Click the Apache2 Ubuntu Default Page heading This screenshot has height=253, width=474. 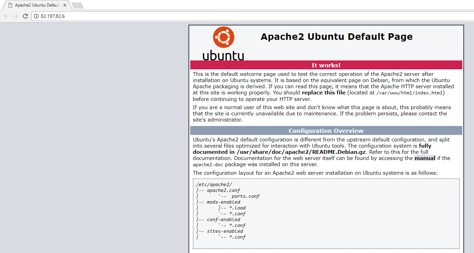coord(337,37)
